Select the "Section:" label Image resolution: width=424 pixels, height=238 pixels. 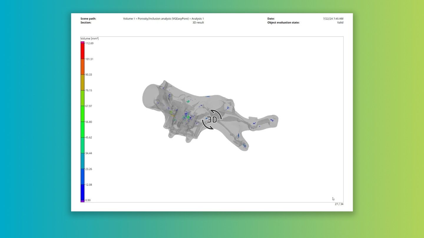click(86, 22)
